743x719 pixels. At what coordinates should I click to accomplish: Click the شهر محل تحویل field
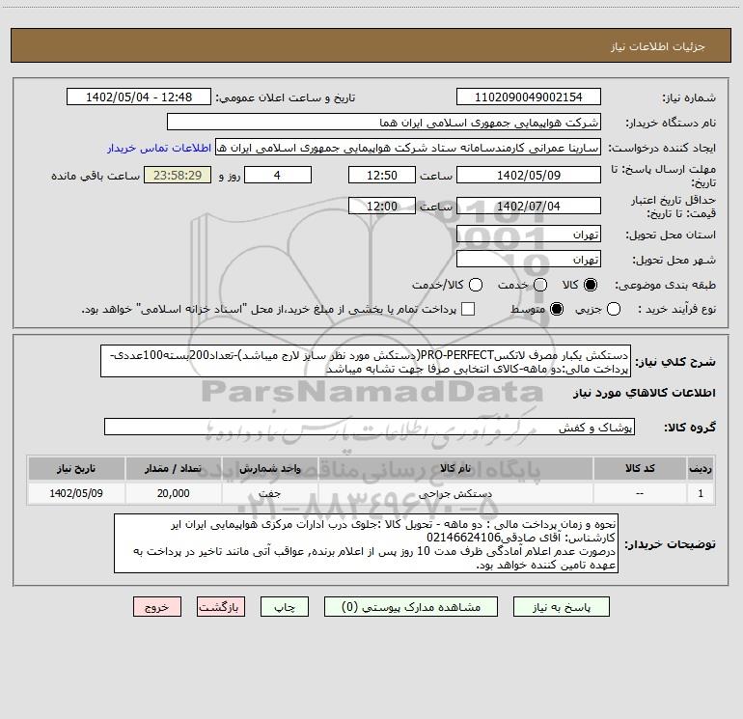[x=529, y=260]
